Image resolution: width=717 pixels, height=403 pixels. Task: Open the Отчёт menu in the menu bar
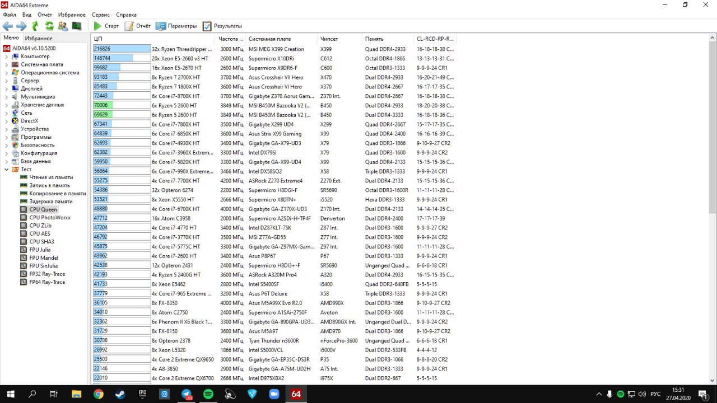click(x=45, y=15)
